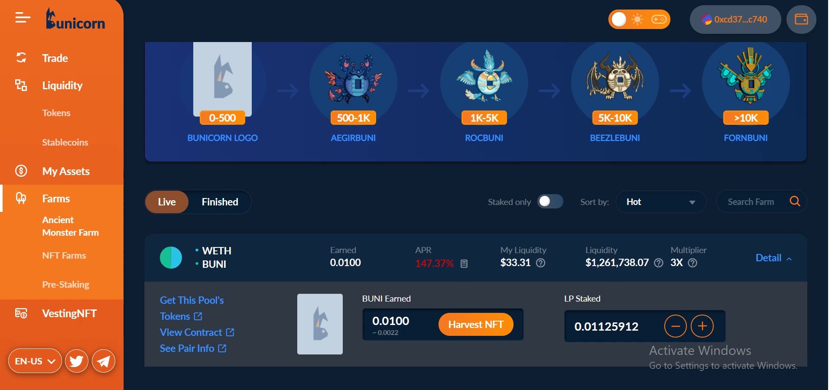Open the wallet icon button
The width and height of the screenshot is (832, 390).
point(801,19)
